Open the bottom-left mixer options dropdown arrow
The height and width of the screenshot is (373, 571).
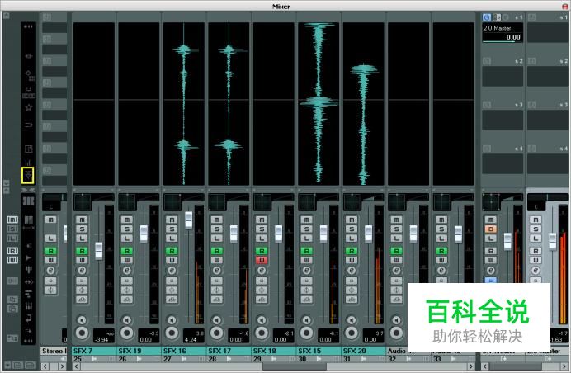click(x=7, y=365)
